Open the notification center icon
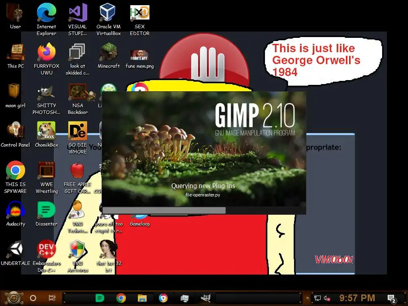The height and width of the screenshot is (306, 408). pos(392,299)
